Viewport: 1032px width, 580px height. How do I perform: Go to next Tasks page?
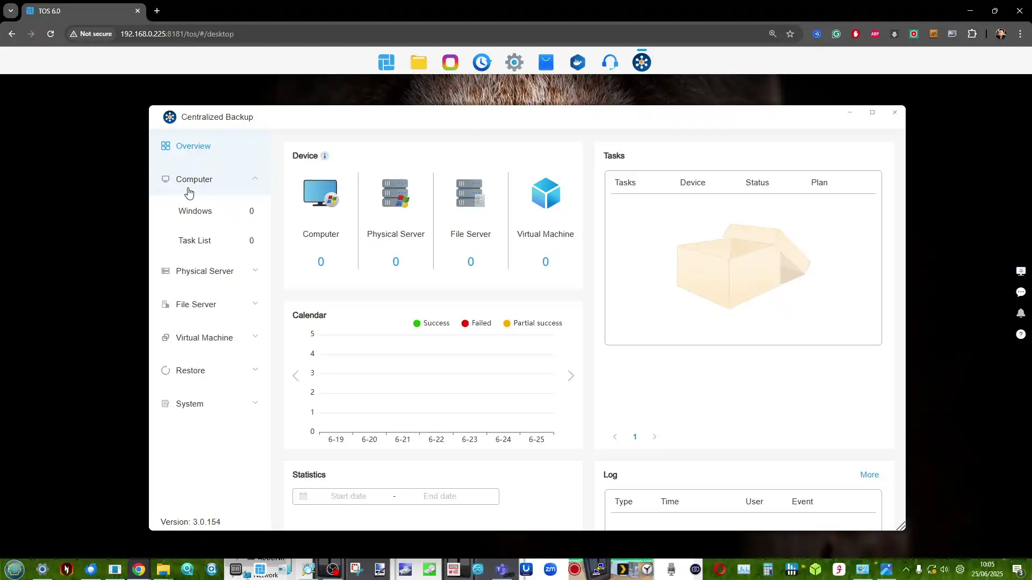point(654,437)
